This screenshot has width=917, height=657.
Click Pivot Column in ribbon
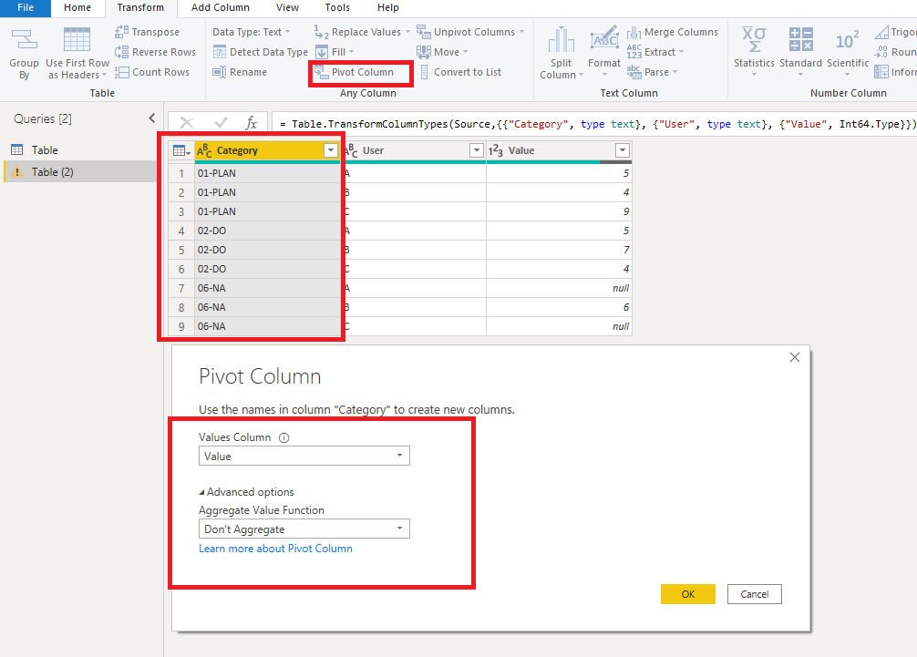[x=355, y=72]
